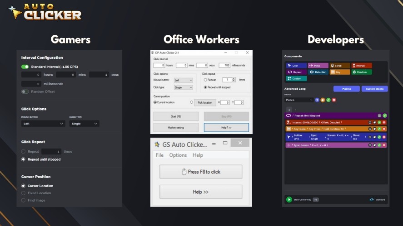The image size is (403, 226).
Task: Open the File menu in GS Auto Clicker
Action: click(159, 155)
